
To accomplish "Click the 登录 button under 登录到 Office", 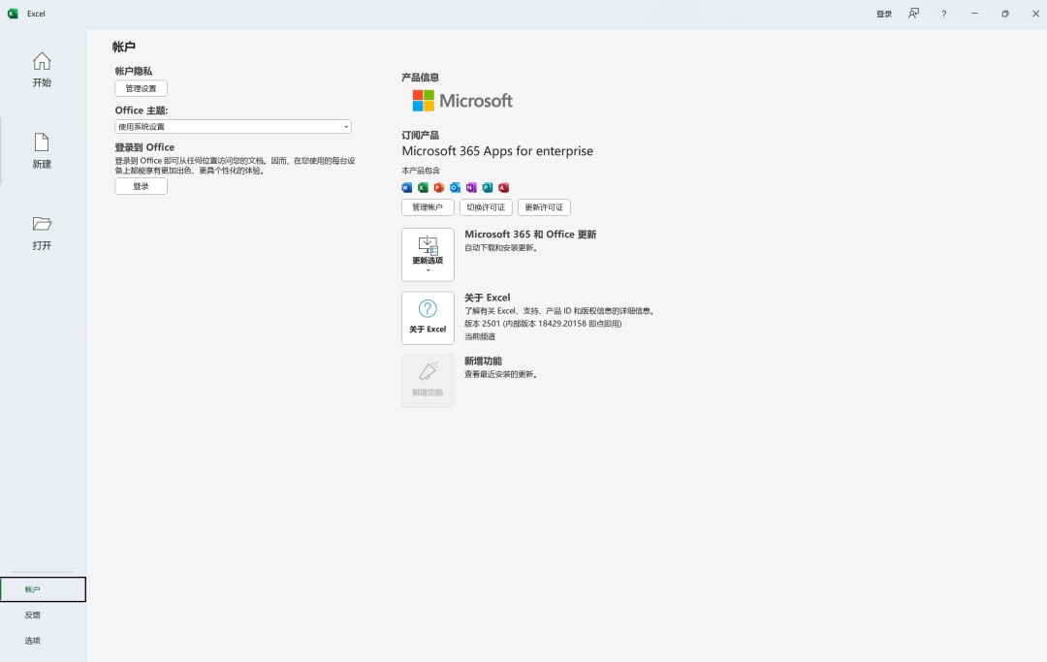I will pos(141,186).
